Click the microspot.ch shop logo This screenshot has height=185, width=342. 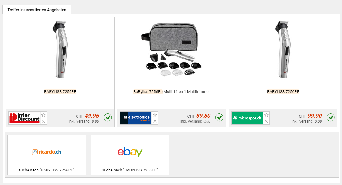247,118
